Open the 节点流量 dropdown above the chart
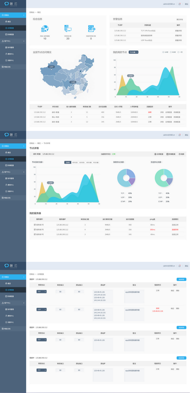190x393 pixels. tap(133, 52)
